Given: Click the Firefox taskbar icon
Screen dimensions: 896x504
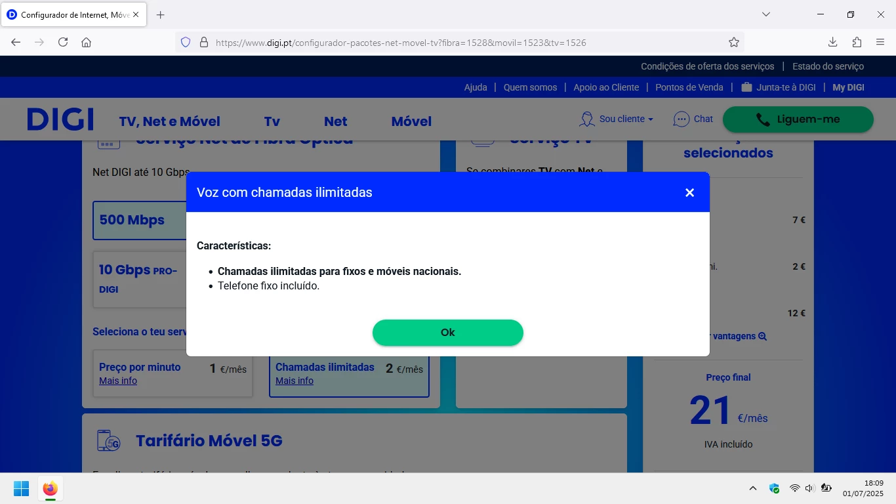Looking at the screenshot, I should (51, 489).
